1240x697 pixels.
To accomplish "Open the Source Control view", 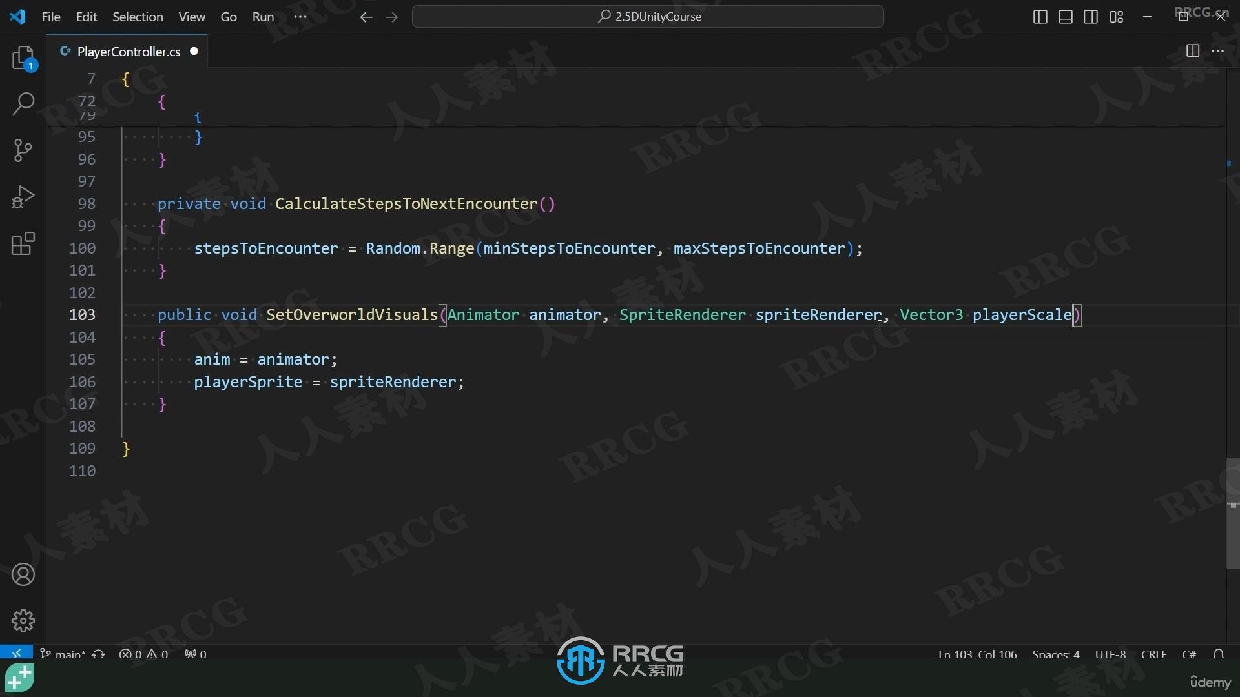I will [x=23, y=150].
